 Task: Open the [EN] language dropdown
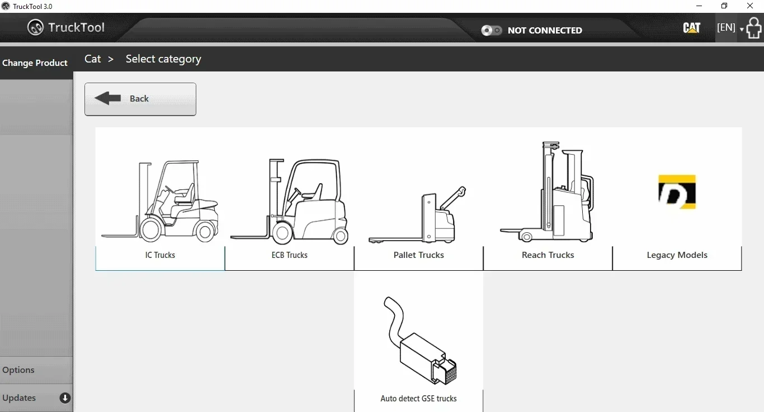pos(730,27)
